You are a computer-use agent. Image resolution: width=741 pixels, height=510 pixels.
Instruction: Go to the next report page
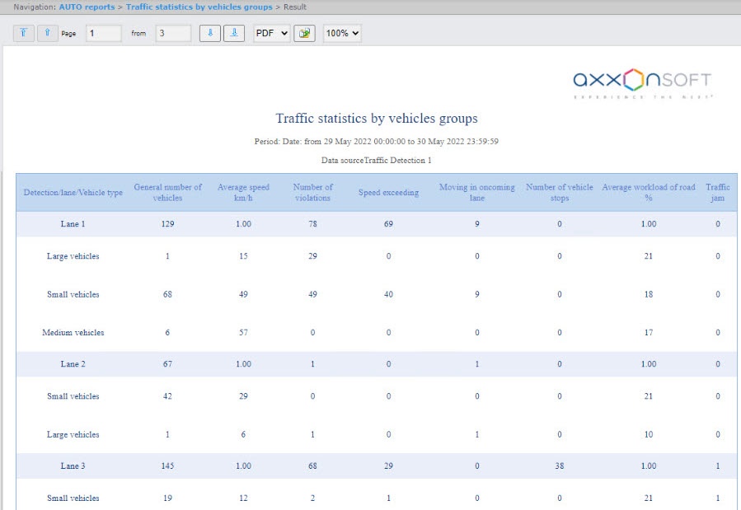pos(210,34)
